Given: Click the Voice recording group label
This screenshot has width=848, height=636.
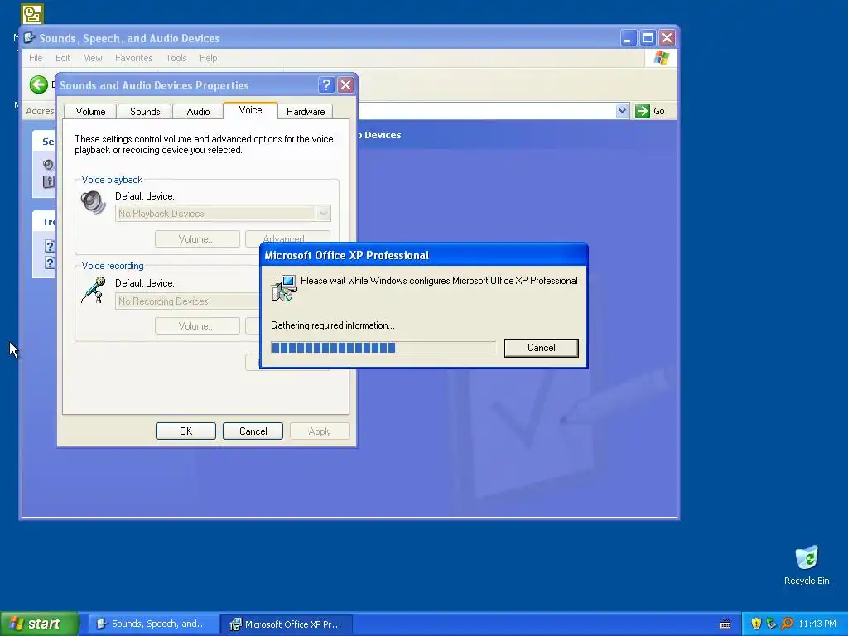Looking at the screenshot, I should click(113, 266).
